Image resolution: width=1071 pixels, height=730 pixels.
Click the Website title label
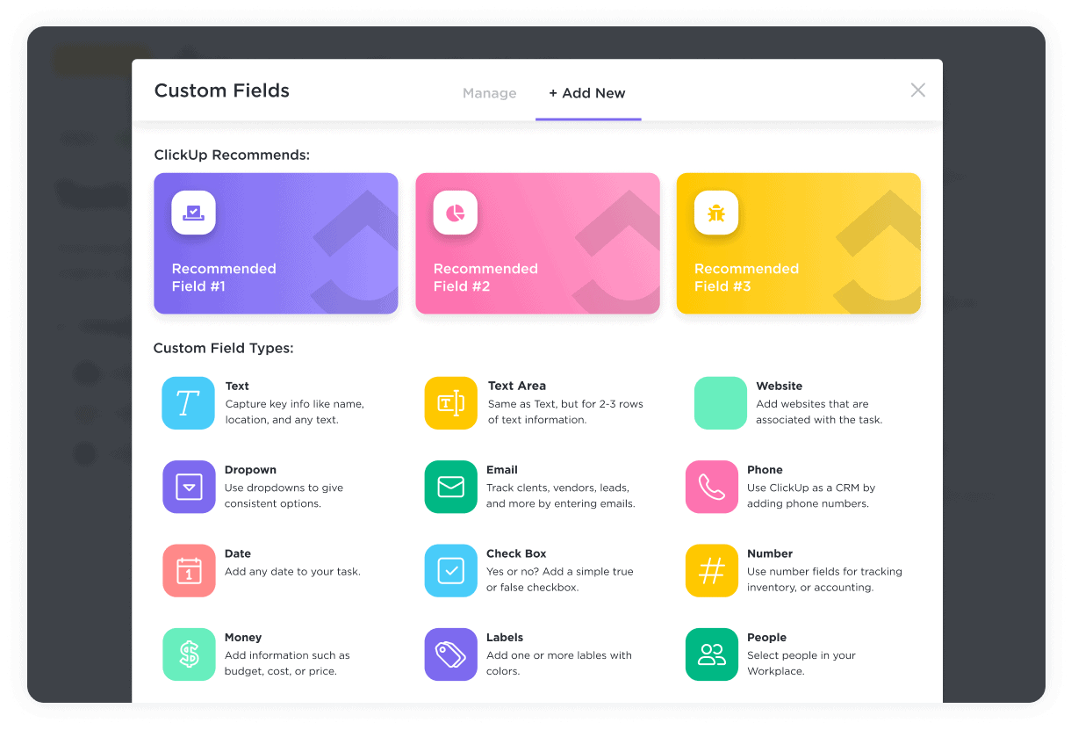[x=780, y=386]
